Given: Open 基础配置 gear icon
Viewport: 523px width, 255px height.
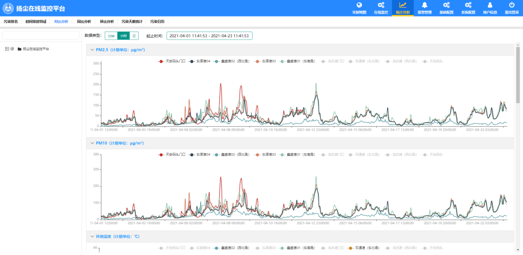Looking at the screenshot, I should click(446, 5).
